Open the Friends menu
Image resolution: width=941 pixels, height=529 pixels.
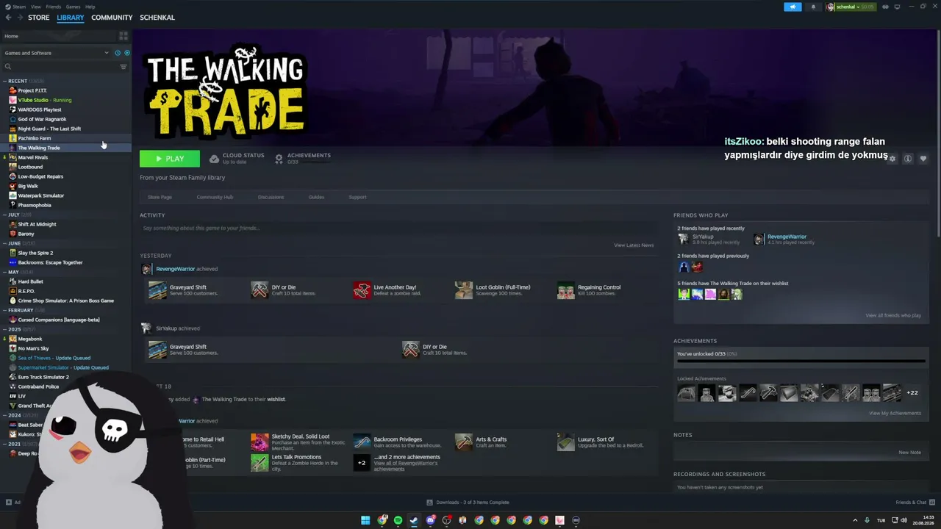click(54, 7)
